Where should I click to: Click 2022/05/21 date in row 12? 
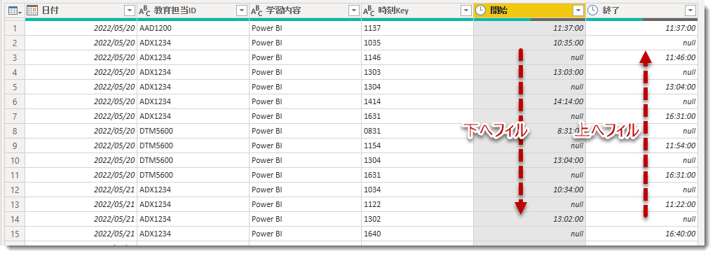point(81,190)
